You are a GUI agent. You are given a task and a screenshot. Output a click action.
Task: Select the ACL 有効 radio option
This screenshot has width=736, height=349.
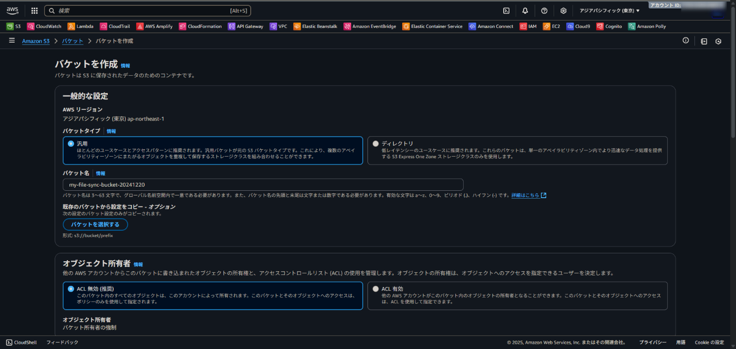tap(375, 289)
